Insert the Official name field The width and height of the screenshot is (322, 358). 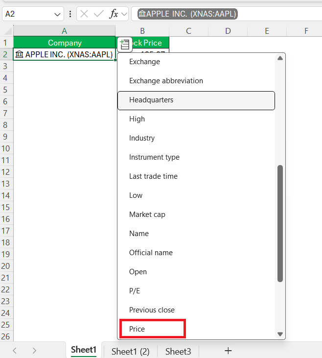[196, 253]
